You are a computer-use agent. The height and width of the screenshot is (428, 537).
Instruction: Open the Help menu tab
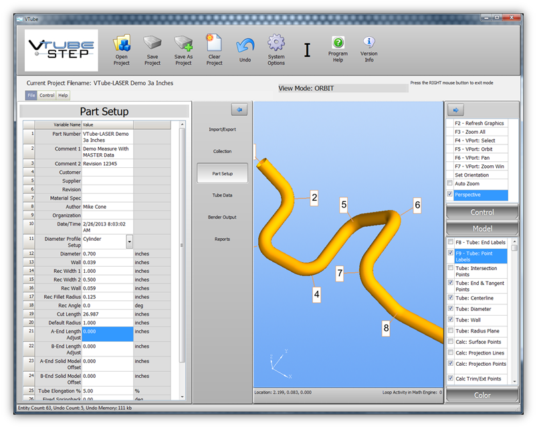(x=63, y=96)
